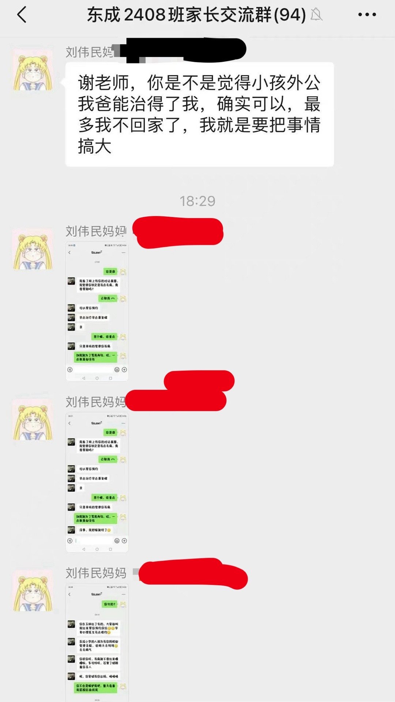The width and height of the screenshot is (395, 702).
Task: Tap sender name 刘伟民妈妈 above the third screenshot
Action: pos(96,573)
